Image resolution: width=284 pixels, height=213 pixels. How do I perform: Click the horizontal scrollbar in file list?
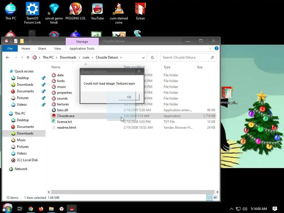(x=133, y=192)
